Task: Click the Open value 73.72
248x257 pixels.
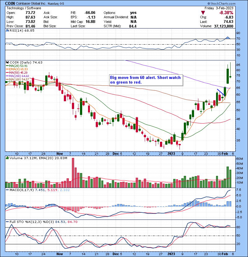Action: point(30,13)
